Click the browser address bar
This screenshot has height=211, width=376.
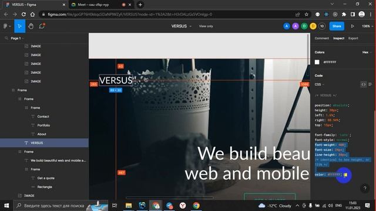[x=168, y=14]
